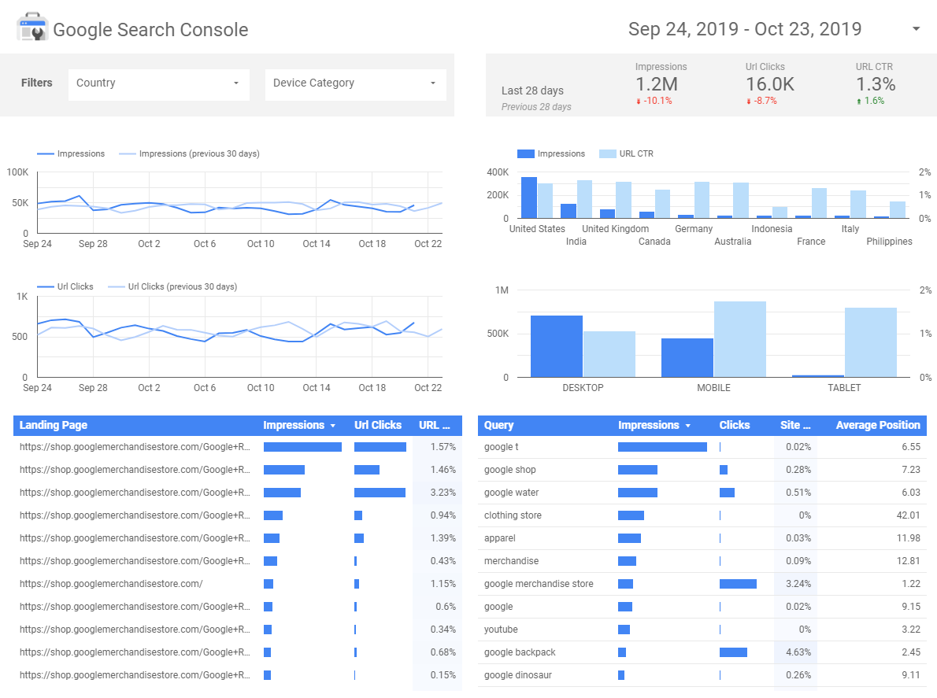Image resolution: width=937 pixels, height=698 pixels.
Task: Click the landing page row with 1.57% CTR
Action: pos(237,447)
